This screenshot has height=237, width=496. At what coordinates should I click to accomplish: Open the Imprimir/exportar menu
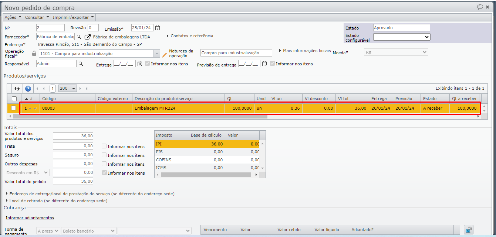point(73,17)
